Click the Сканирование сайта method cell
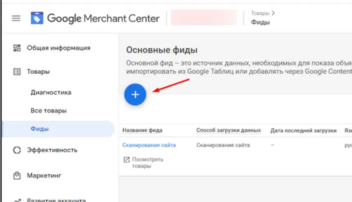 [x=223, y=145]
